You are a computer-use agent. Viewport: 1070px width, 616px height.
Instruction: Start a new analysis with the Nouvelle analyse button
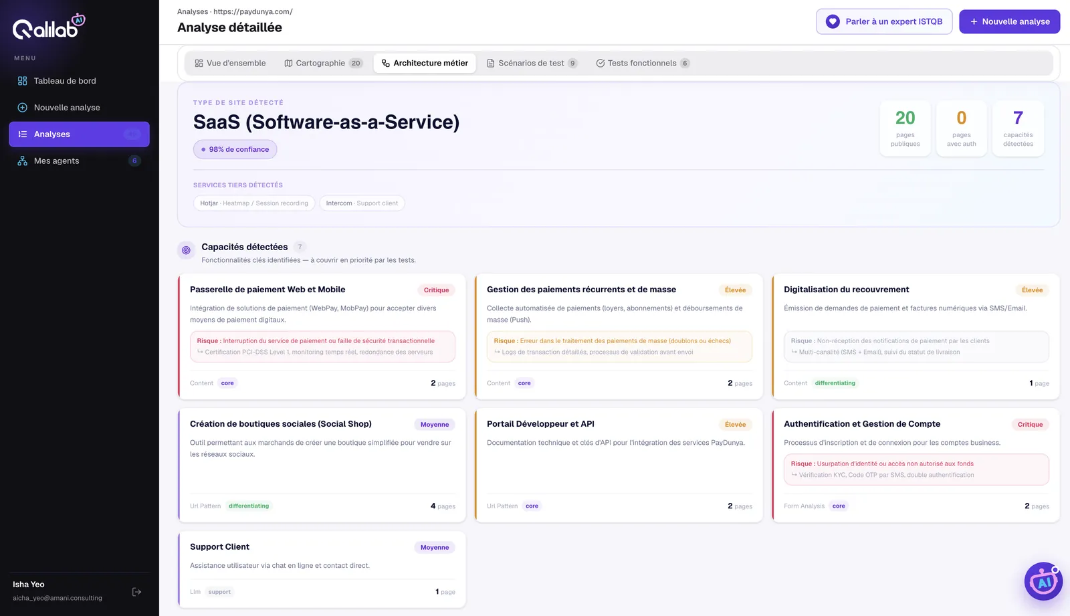(x=1009, y=21)
